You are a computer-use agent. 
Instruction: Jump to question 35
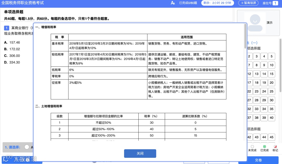pos(272,109)
